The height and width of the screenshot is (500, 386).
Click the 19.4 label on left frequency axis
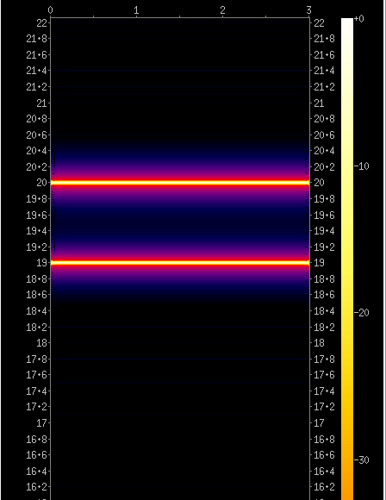[x=37, y=231]
